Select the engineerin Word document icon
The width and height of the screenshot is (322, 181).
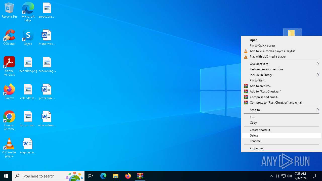pyautogui.click(x=28, y=146)
